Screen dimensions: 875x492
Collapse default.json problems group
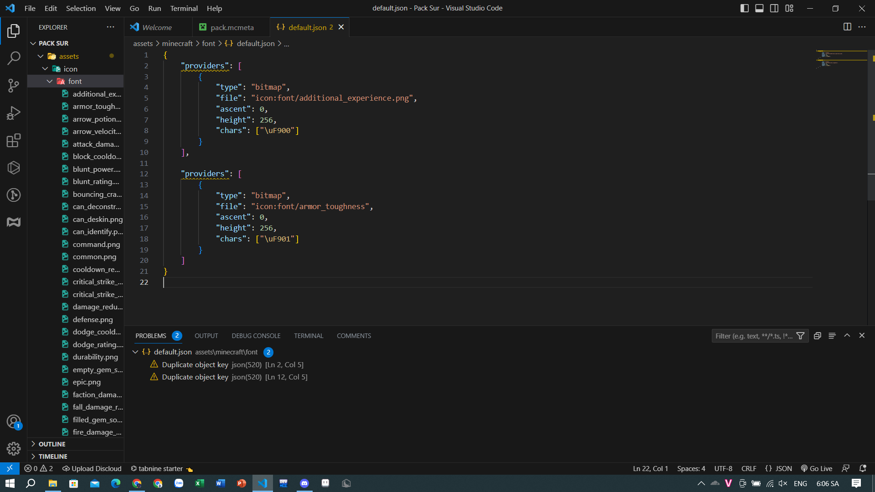(135, 352)
